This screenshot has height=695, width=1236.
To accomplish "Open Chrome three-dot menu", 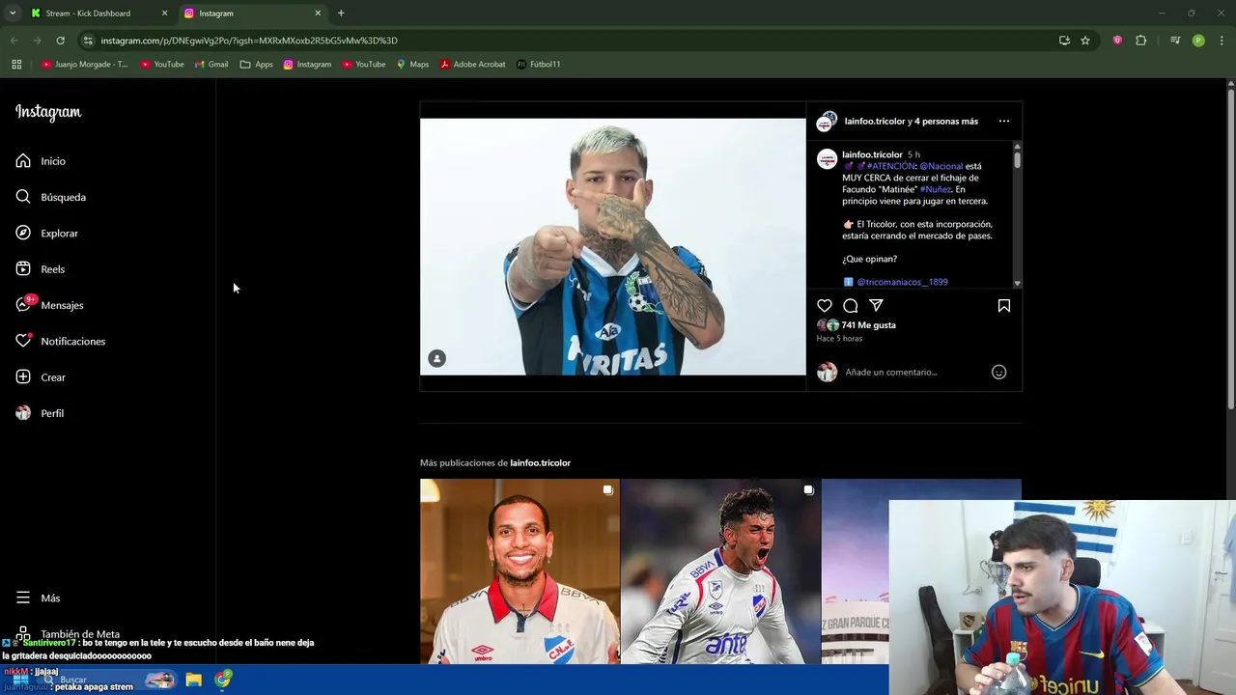I will tap(1222, 41).
